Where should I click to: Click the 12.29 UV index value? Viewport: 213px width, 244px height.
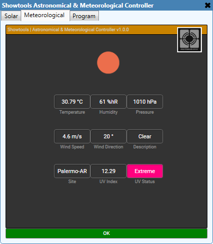109,171
